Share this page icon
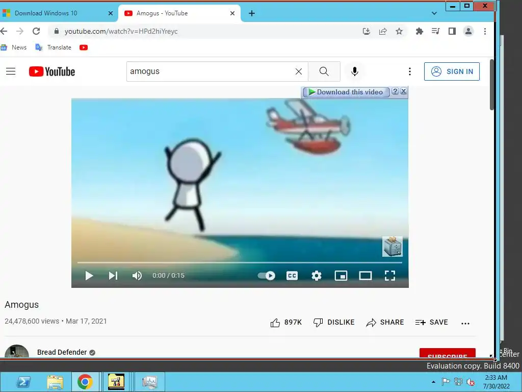 click(x=383, y=31)
